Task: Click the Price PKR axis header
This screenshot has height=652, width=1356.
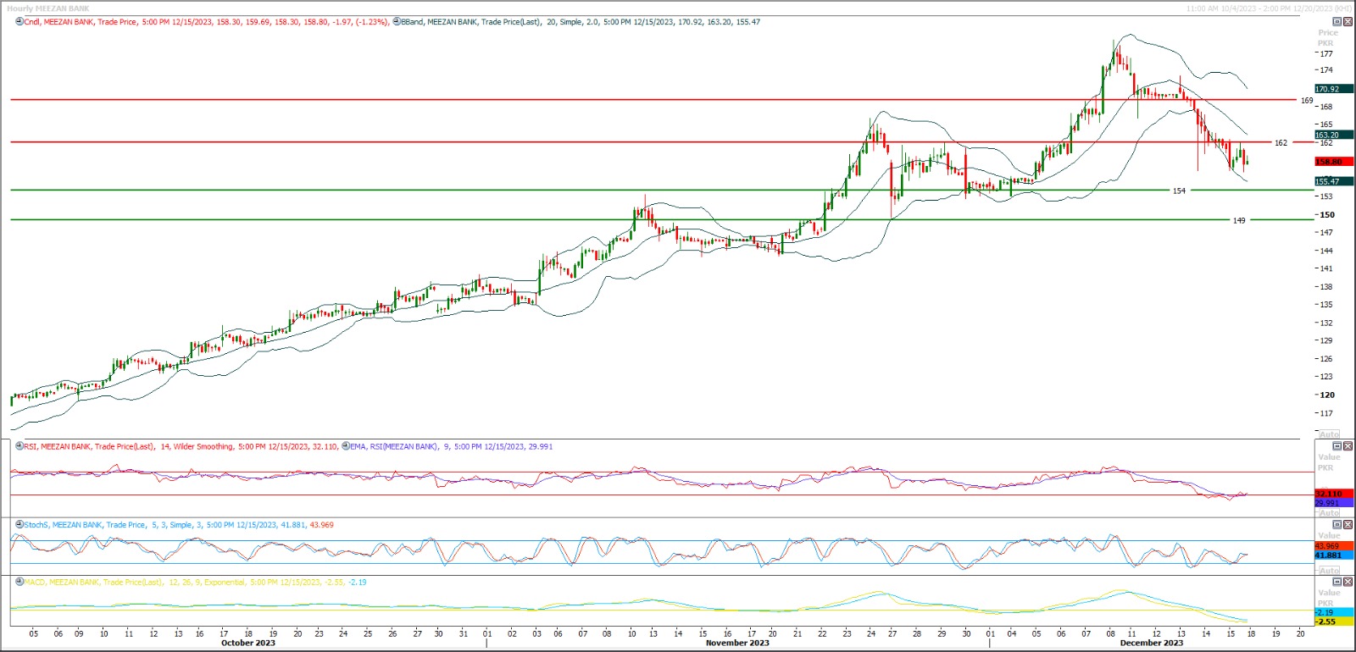Action: [x=1326, y=38]
